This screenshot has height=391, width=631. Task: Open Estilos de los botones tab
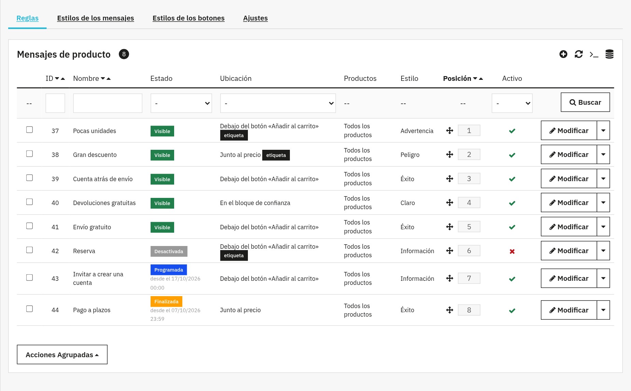tap(188, 18)
